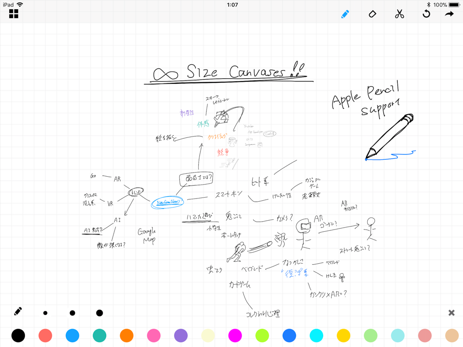The height and width of the screenshot is (347, 463).
Task: Pick the pale aqua color swatch
Action: pos(398,335)
